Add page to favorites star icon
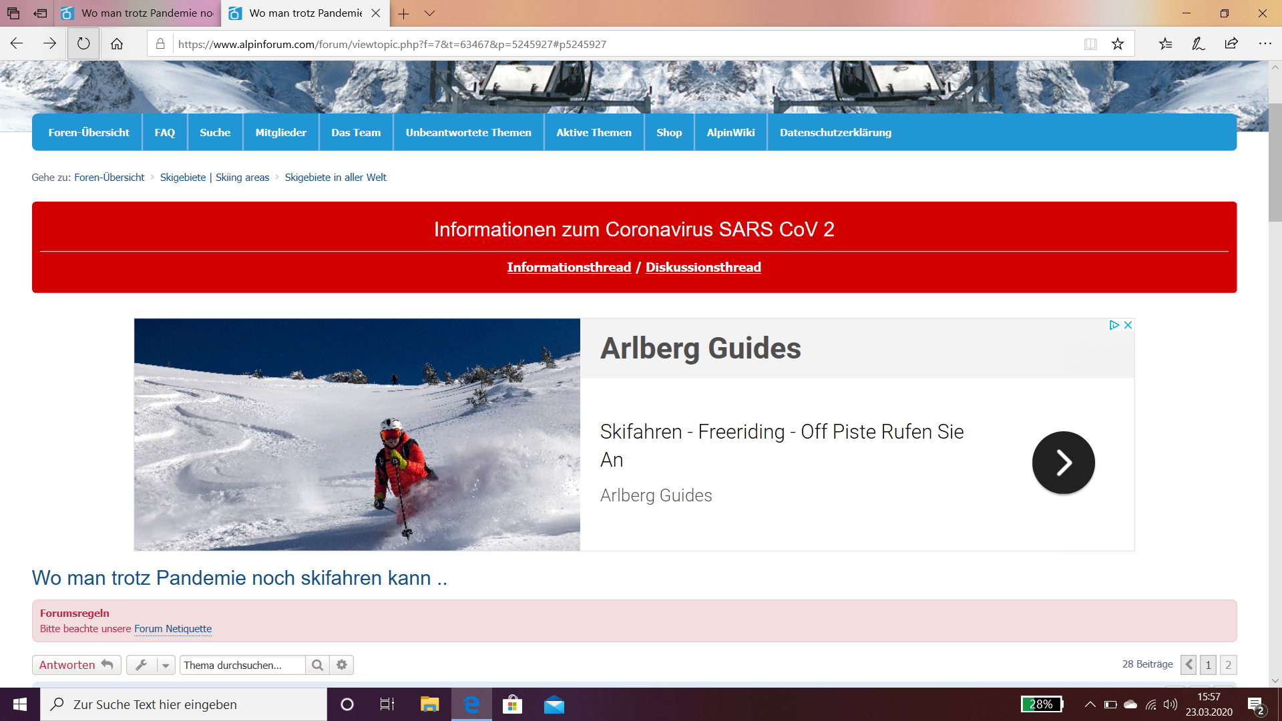The height and width of the screenshot is (721, 1282). [x=1118, y=44]
